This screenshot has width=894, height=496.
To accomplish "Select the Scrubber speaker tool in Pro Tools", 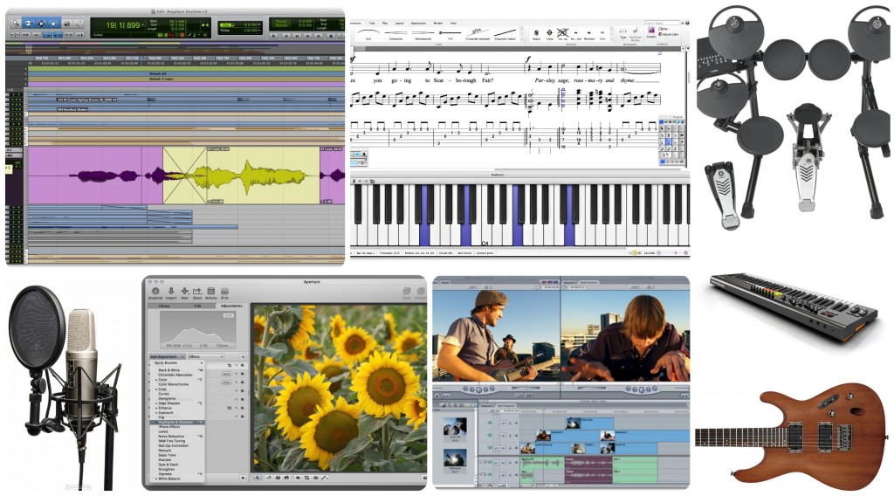I will pyautogui.click(x=66, y=24).
